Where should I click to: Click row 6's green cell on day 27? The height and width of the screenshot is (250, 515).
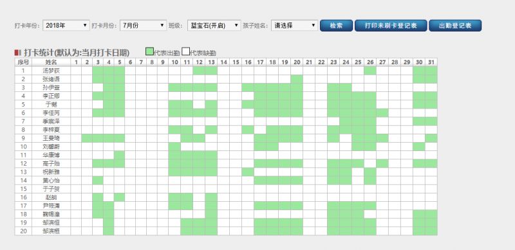click(x=382, y=113)
